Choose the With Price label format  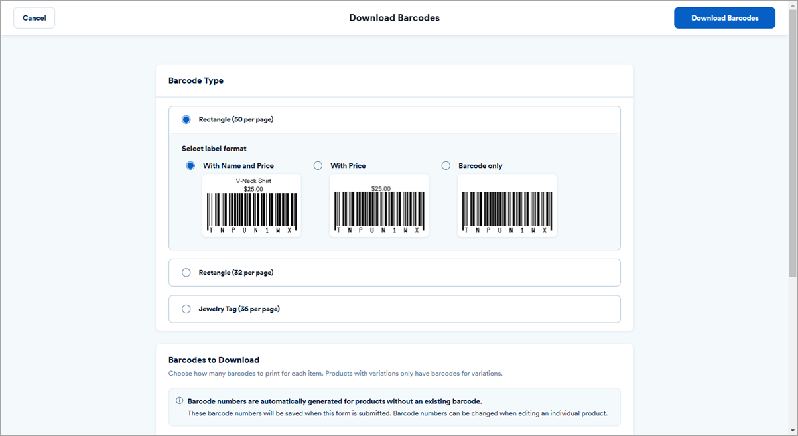click(318, 165)
